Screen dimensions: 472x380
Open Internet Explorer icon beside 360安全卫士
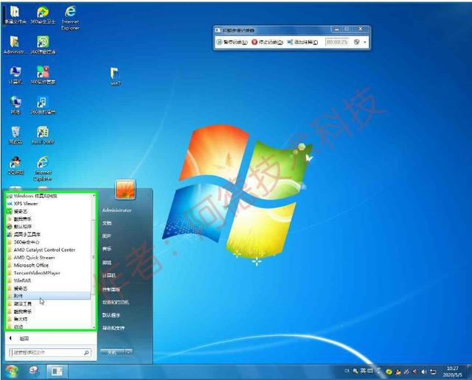[x=70, y=18]
